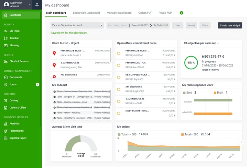Image resolution: width=250 pixels, height=168 pixels.
Task: Open Performance in sidebar
Action: (x=17, y=131)
